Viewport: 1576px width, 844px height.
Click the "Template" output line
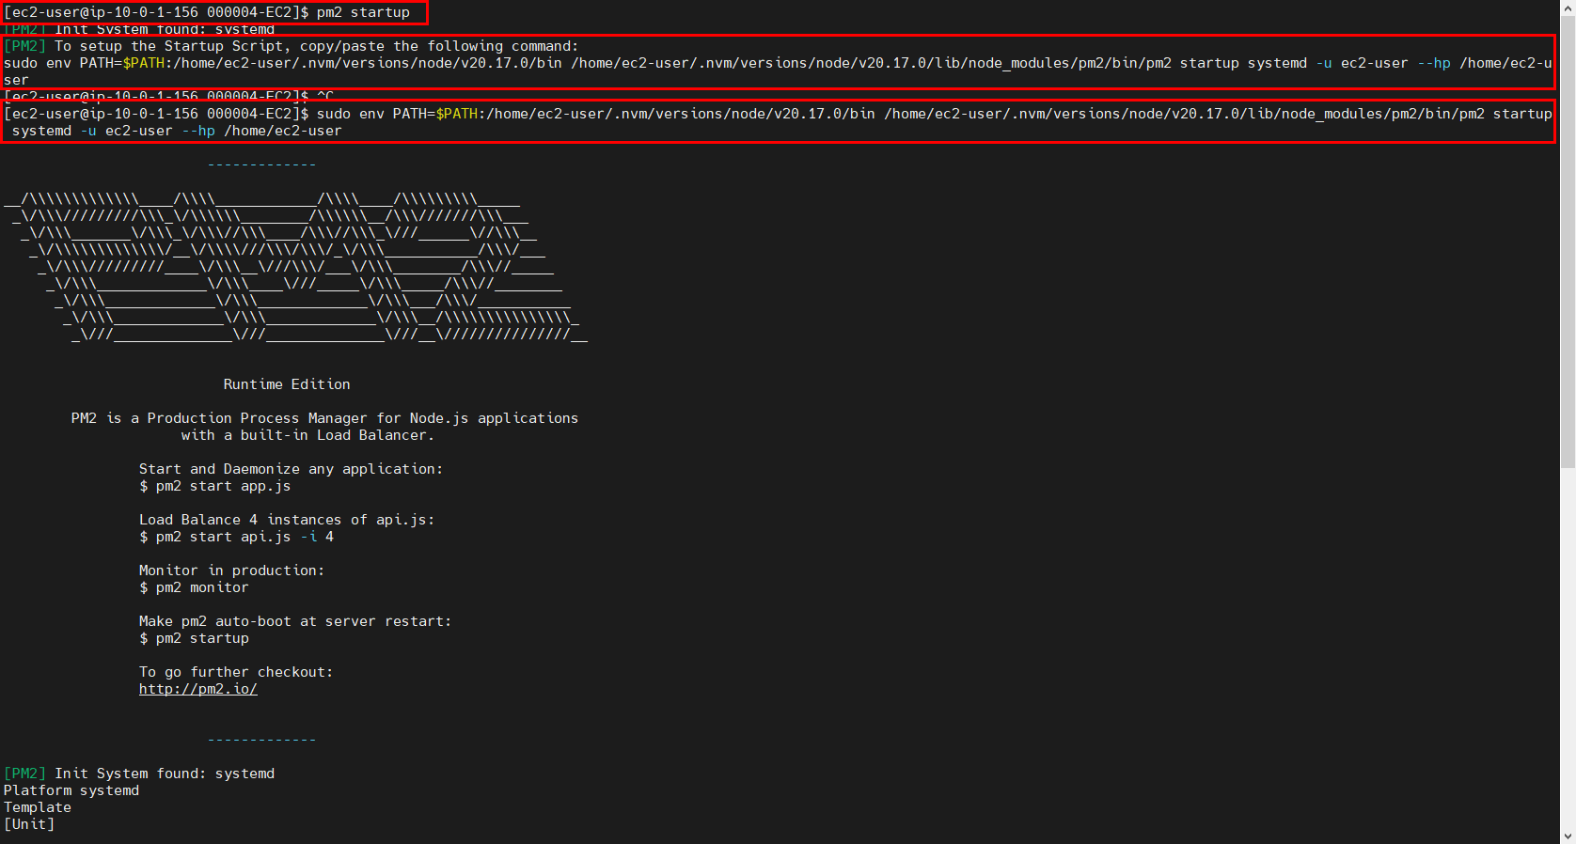(x=38, y=807)
